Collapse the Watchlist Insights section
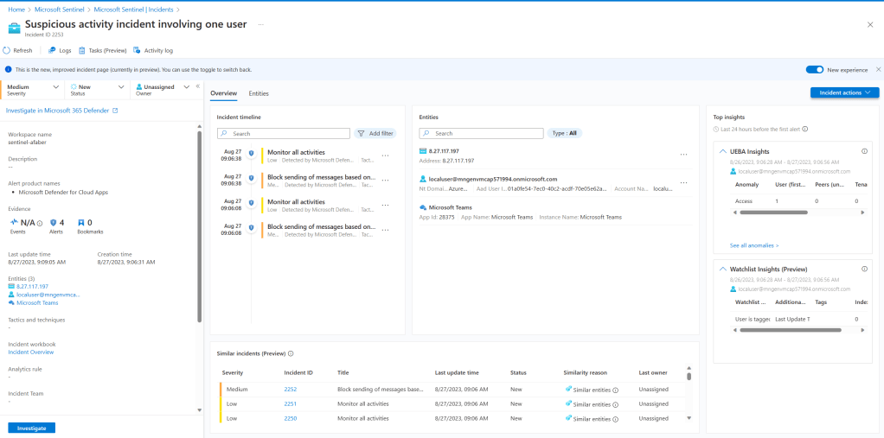 point(723,270)
